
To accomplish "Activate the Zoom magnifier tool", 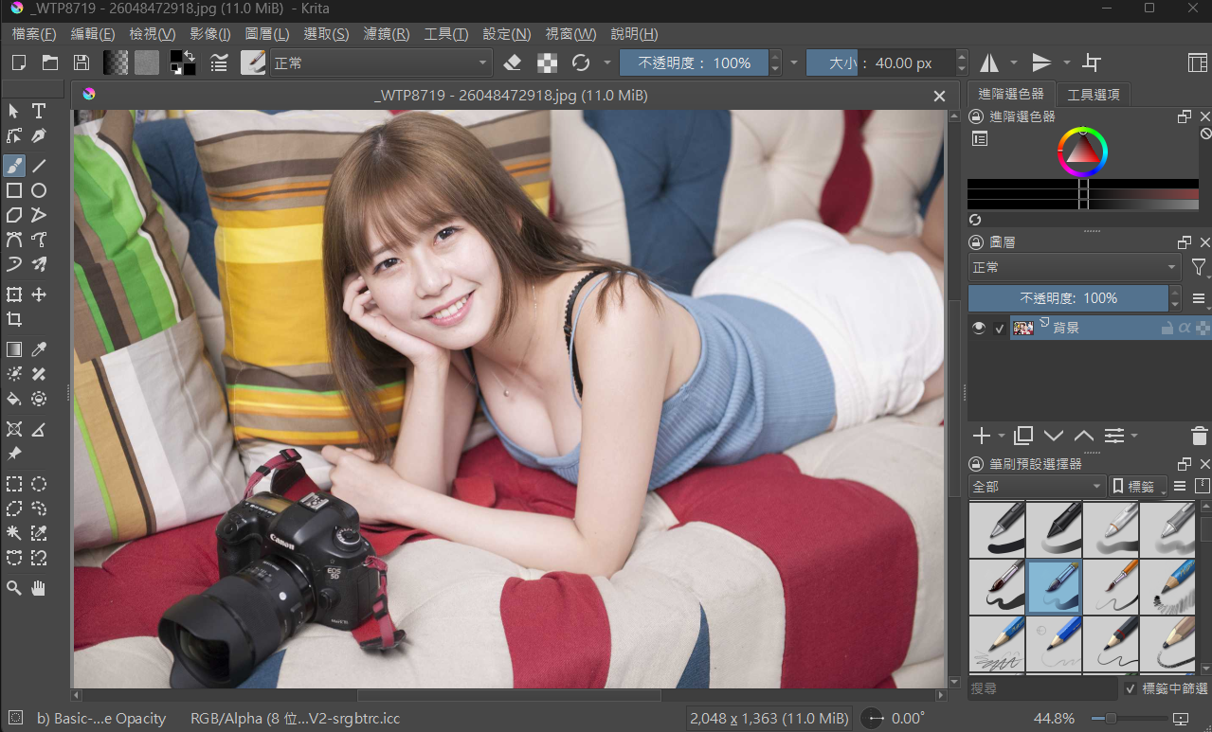I will click(14, 588).
